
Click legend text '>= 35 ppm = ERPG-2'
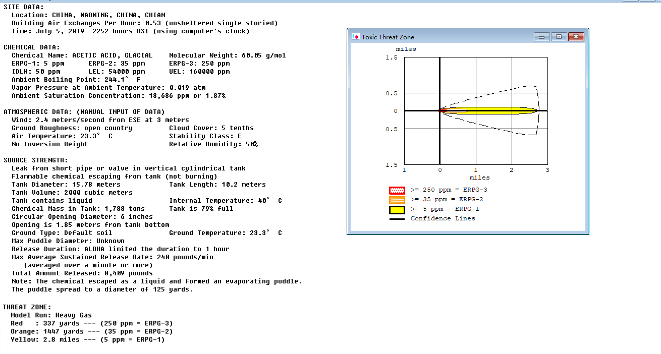pos(447,200)
